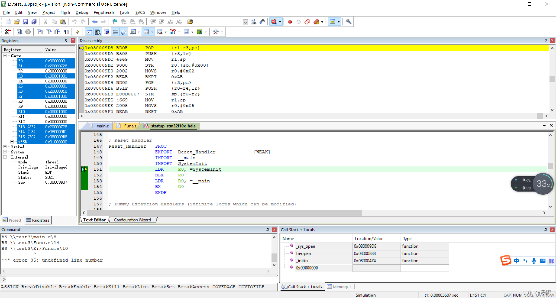
Task: Toggle Start/Stop Debug Session button
Action: coord(274,22)
